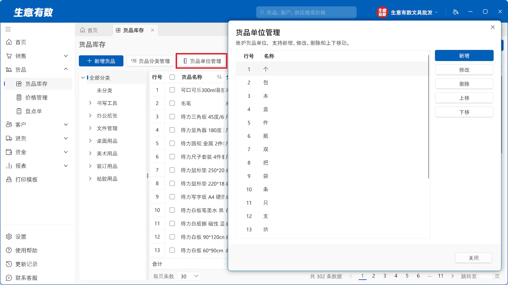Click the global search input field

[x=306, y=12]
